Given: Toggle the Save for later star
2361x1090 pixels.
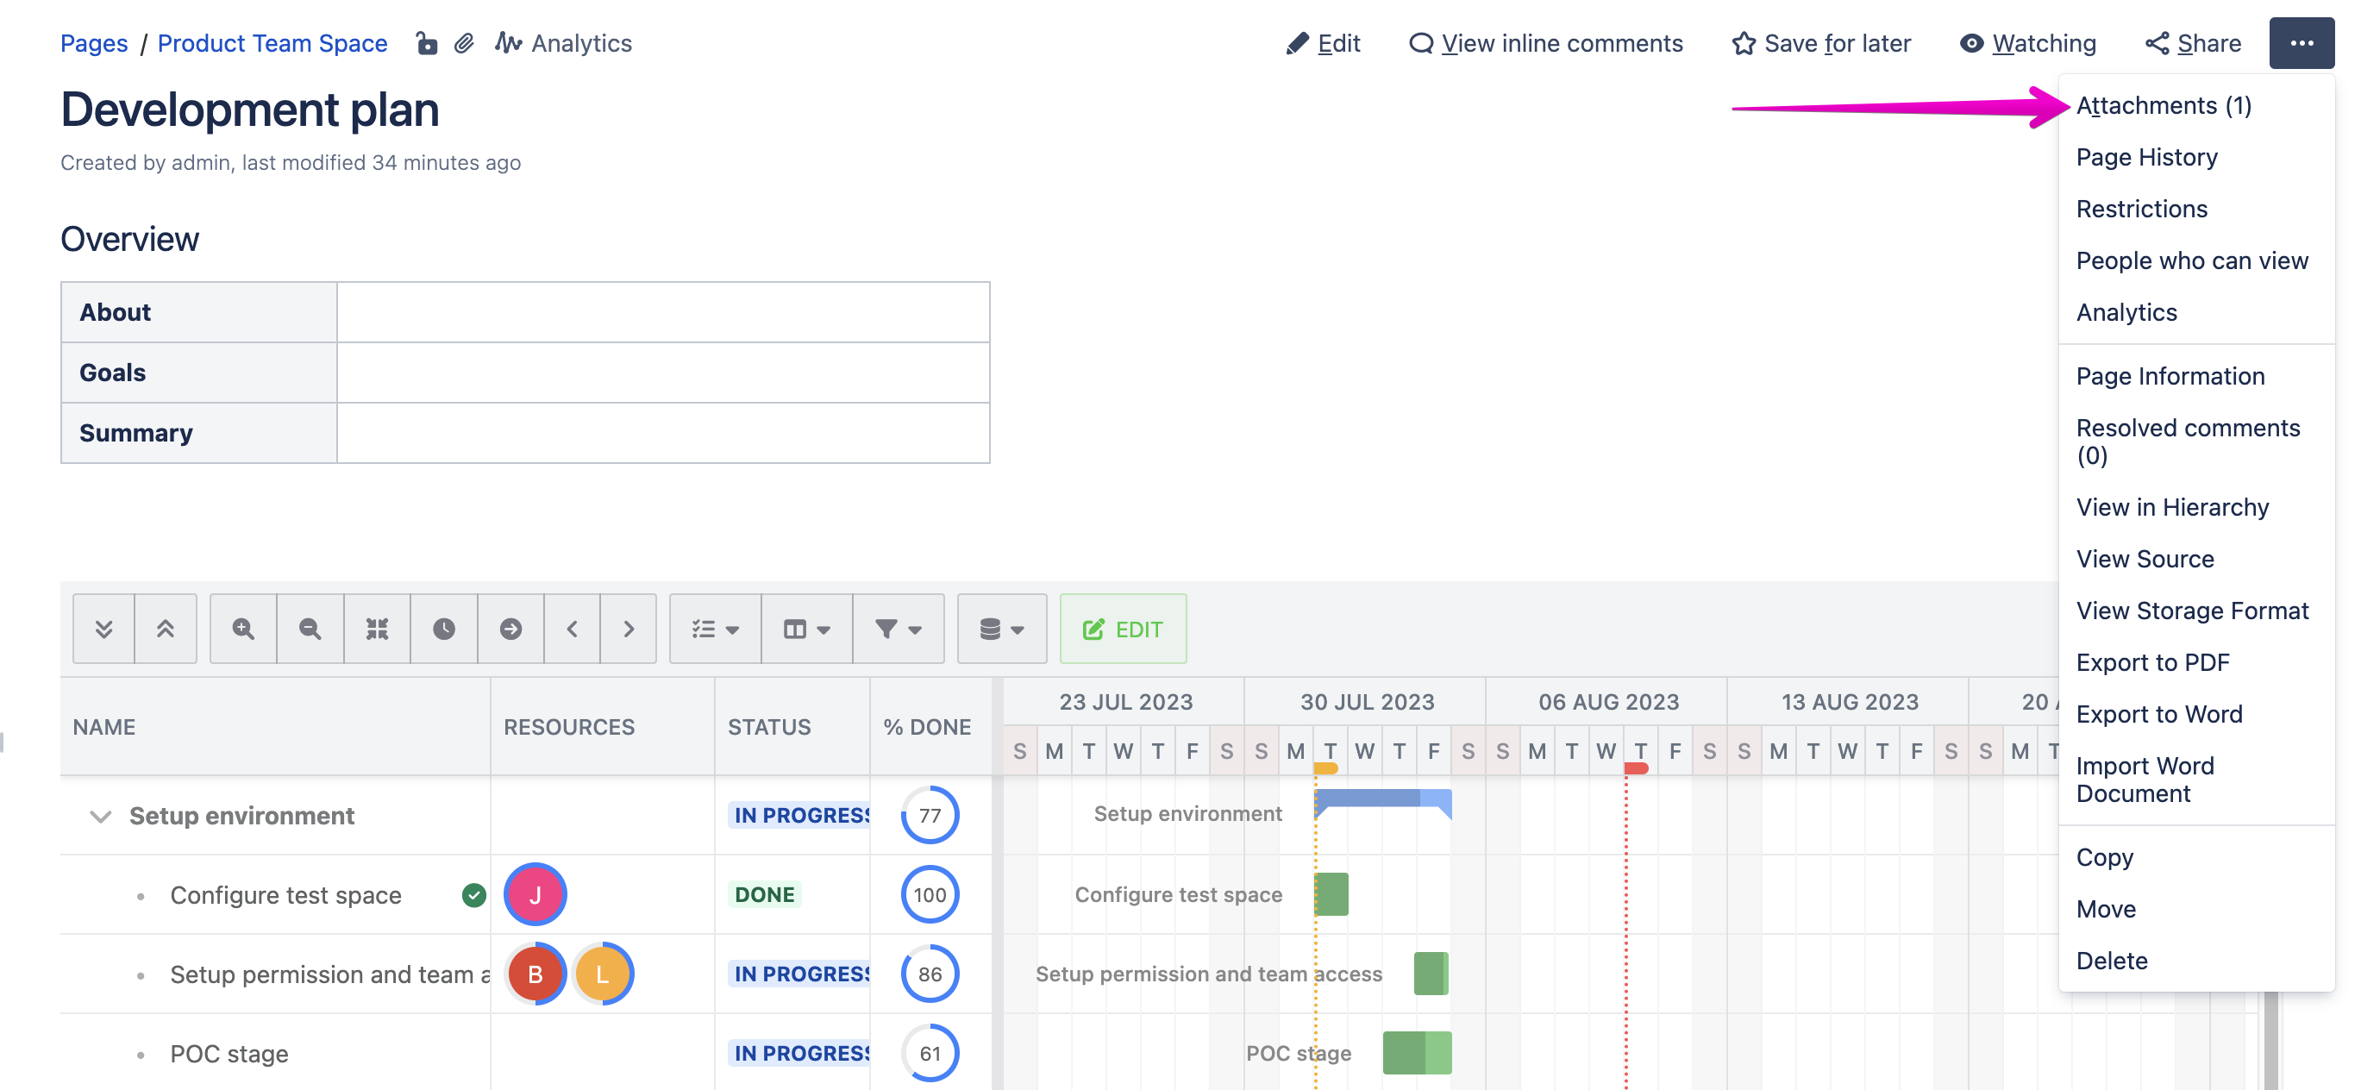Looking at the screenshot, I should tap(1821, 42).
